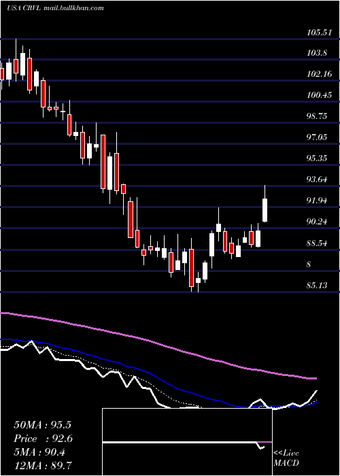The image size is (340, 476).
Task: Click the 90.24 price axis label
Action: pyautogui.click(x=317, y=222)
